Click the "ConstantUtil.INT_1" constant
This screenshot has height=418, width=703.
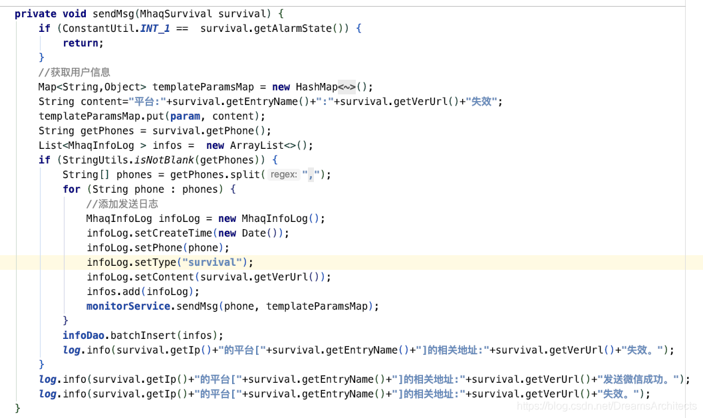coord(116,29)
